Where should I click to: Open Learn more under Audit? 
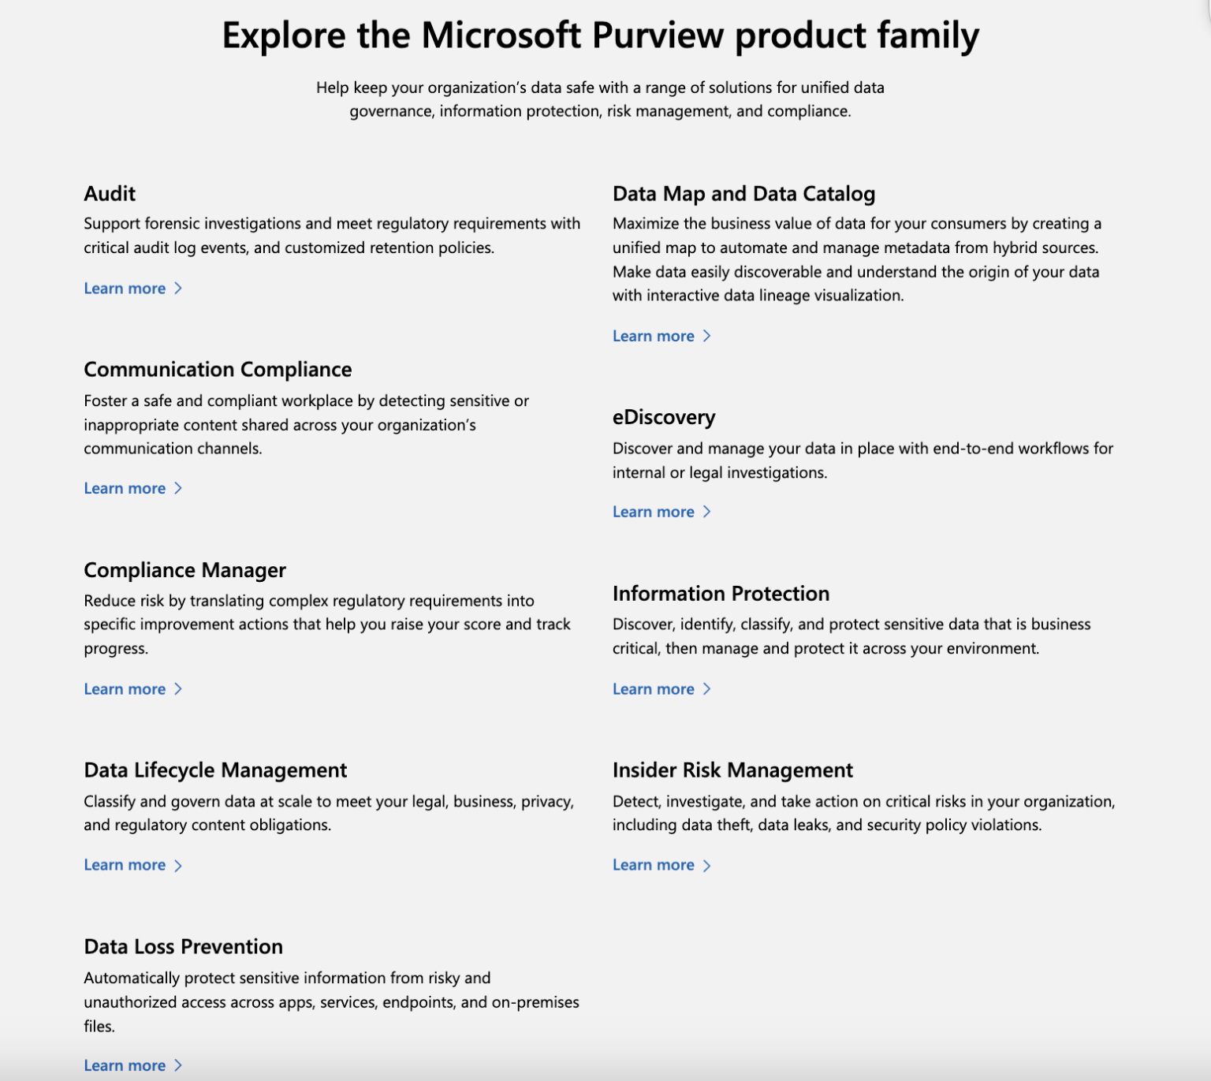(x=125, y=289)
